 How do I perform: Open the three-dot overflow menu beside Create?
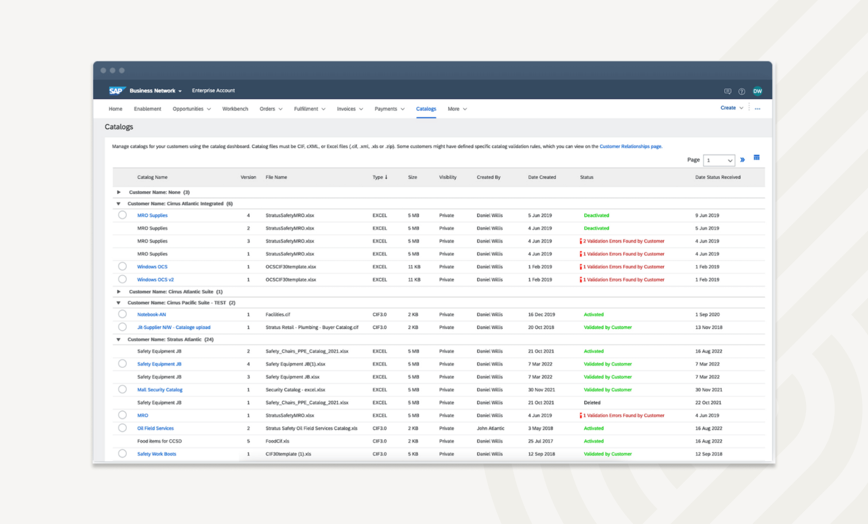click(x=757, y=109)
